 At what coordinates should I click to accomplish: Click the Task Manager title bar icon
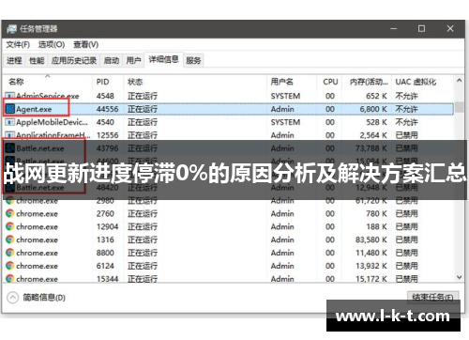tap(12, 29)
